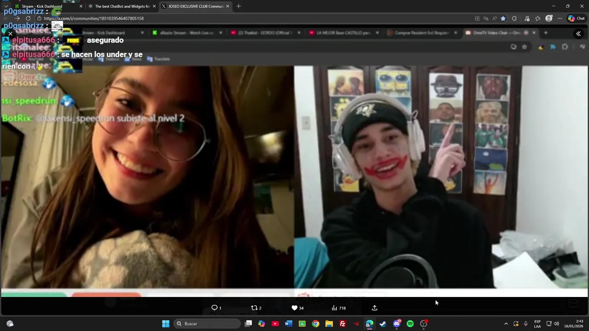Open Microsoft Edge from the taskbar

click(370, 324)
